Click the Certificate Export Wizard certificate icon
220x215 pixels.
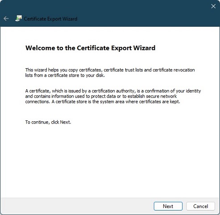coord(19,18)
